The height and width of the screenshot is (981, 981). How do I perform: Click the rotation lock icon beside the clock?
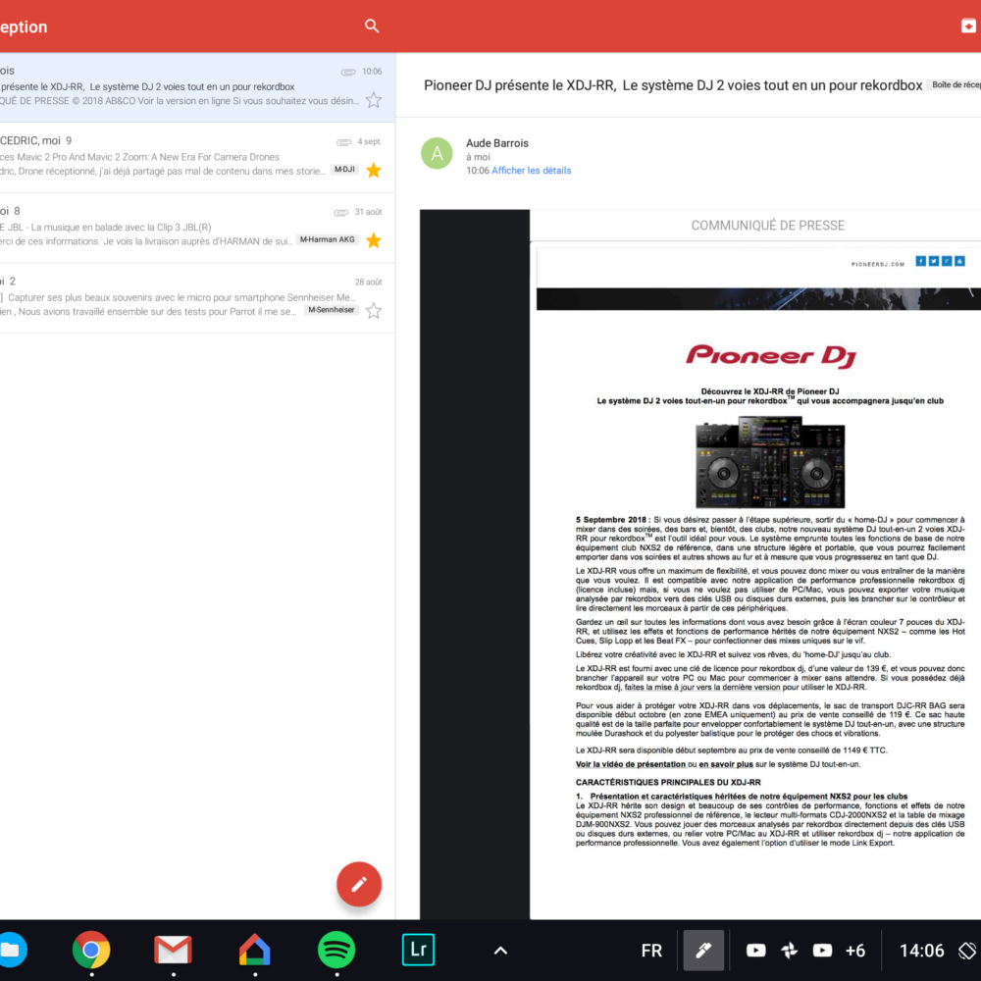pyautogui.click(x=967, y=951)
